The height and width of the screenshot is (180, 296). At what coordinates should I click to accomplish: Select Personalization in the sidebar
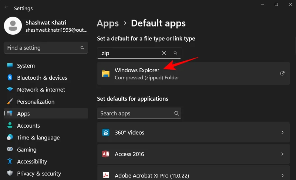(46, 102)
